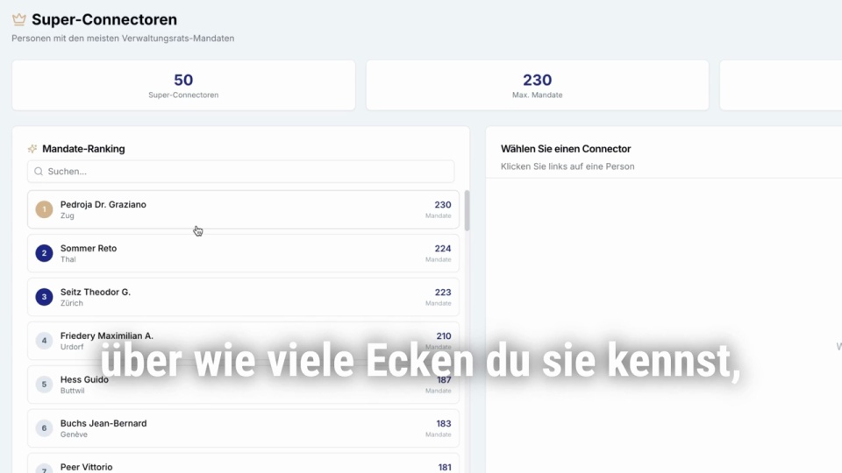
Task: Click rank badge number 1
Action: pyautogui.click(x=44, y=209)
